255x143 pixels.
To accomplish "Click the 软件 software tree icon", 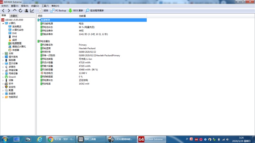I will point(6,84).
